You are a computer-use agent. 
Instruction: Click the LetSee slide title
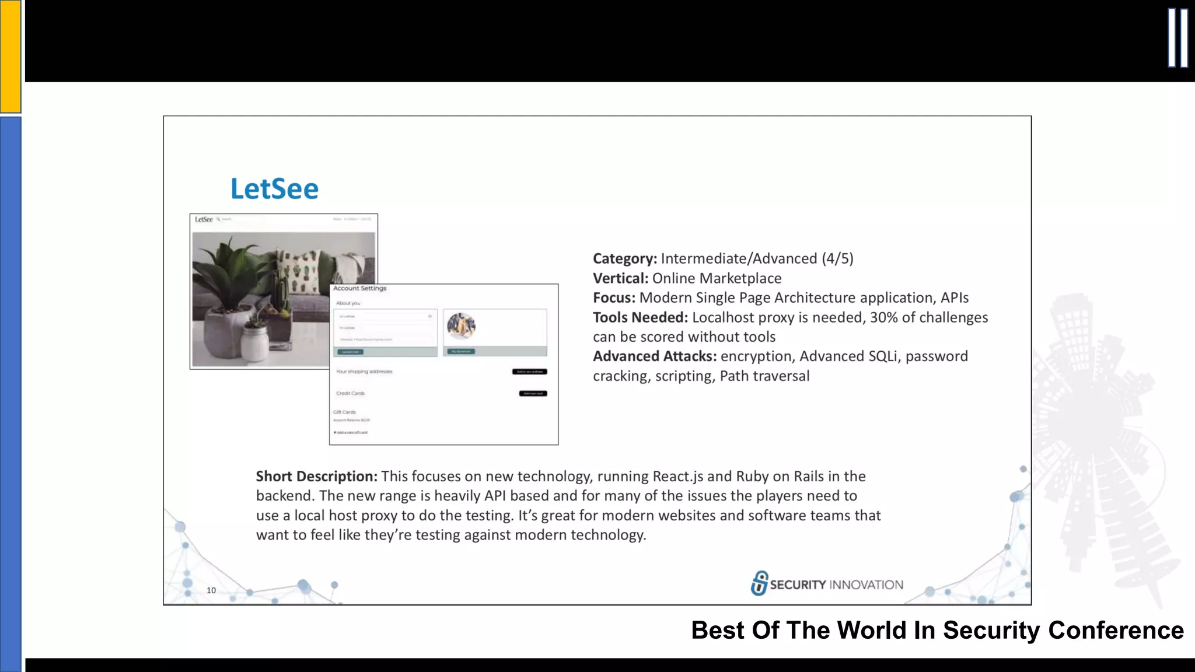point(274,189)
